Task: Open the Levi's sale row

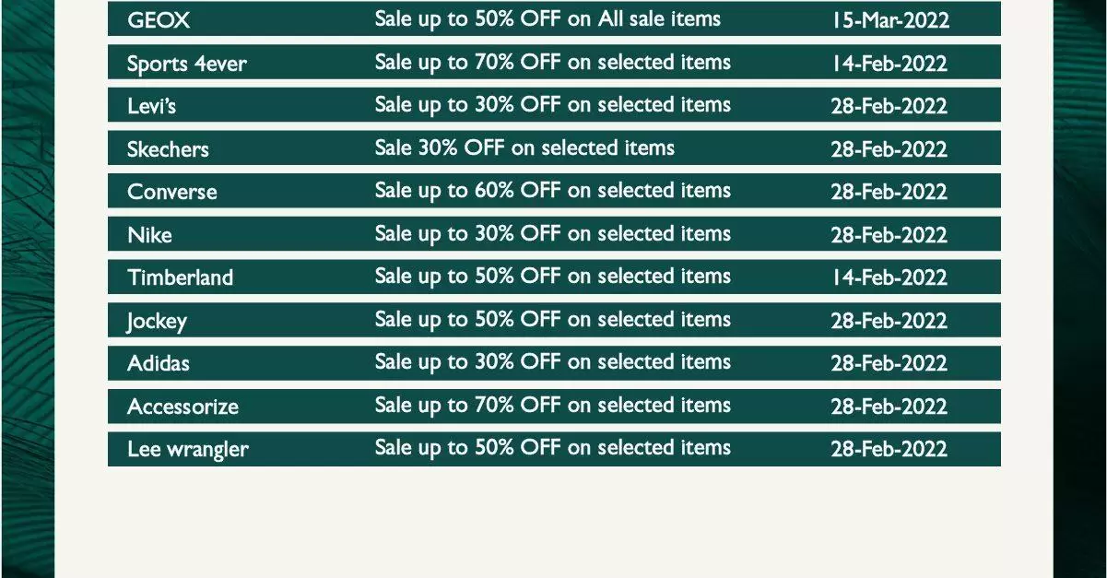Action: click(x=554, y=104)
